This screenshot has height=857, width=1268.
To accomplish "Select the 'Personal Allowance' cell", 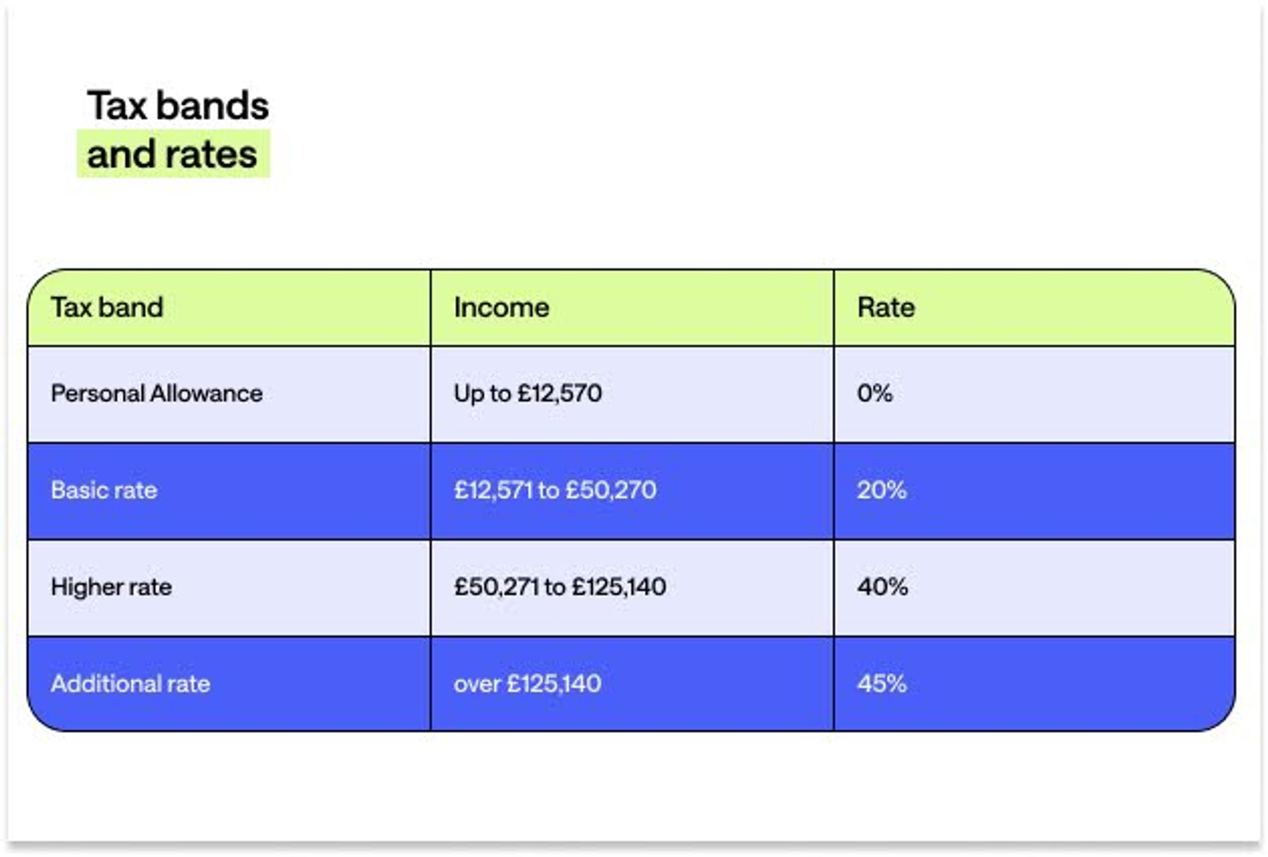I will (229, 394).
